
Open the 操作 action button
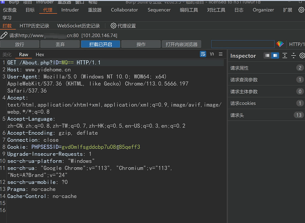pyautogui.click(x=141, y=44)
